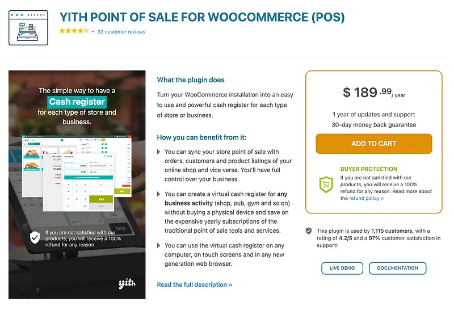Open the 32 customer reviews link

coord(121,32)
